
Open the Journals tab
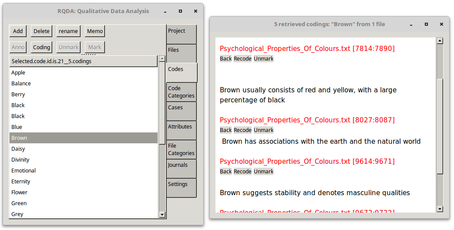point(181,169)
